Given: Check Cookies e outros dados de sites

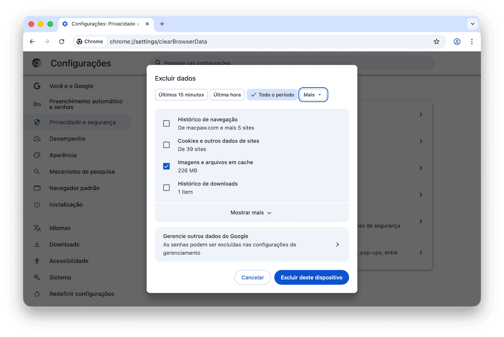Looking at the screenshot, I should tap(166, 145).
